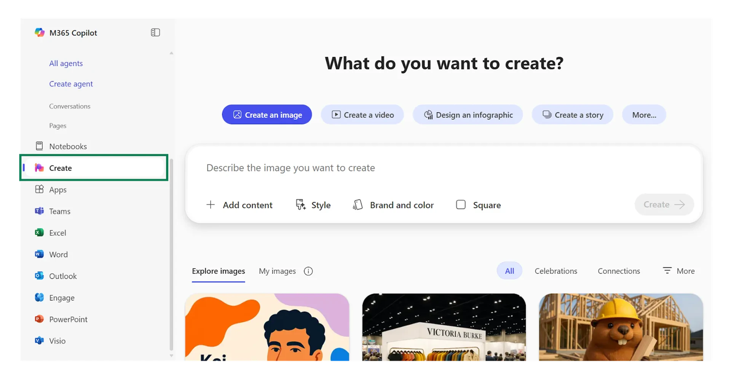
Task: Collapse the navigation sidebar
Action: pyautogui.click(x=155, y=32)
